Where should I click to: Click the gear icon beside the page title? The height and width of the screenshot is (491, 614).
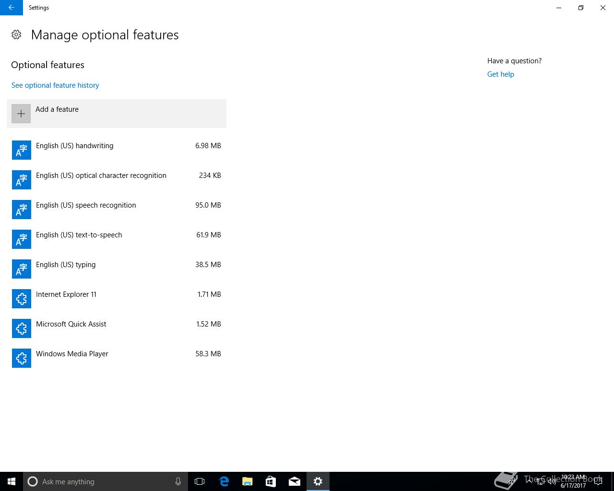(x=16, y=35)
